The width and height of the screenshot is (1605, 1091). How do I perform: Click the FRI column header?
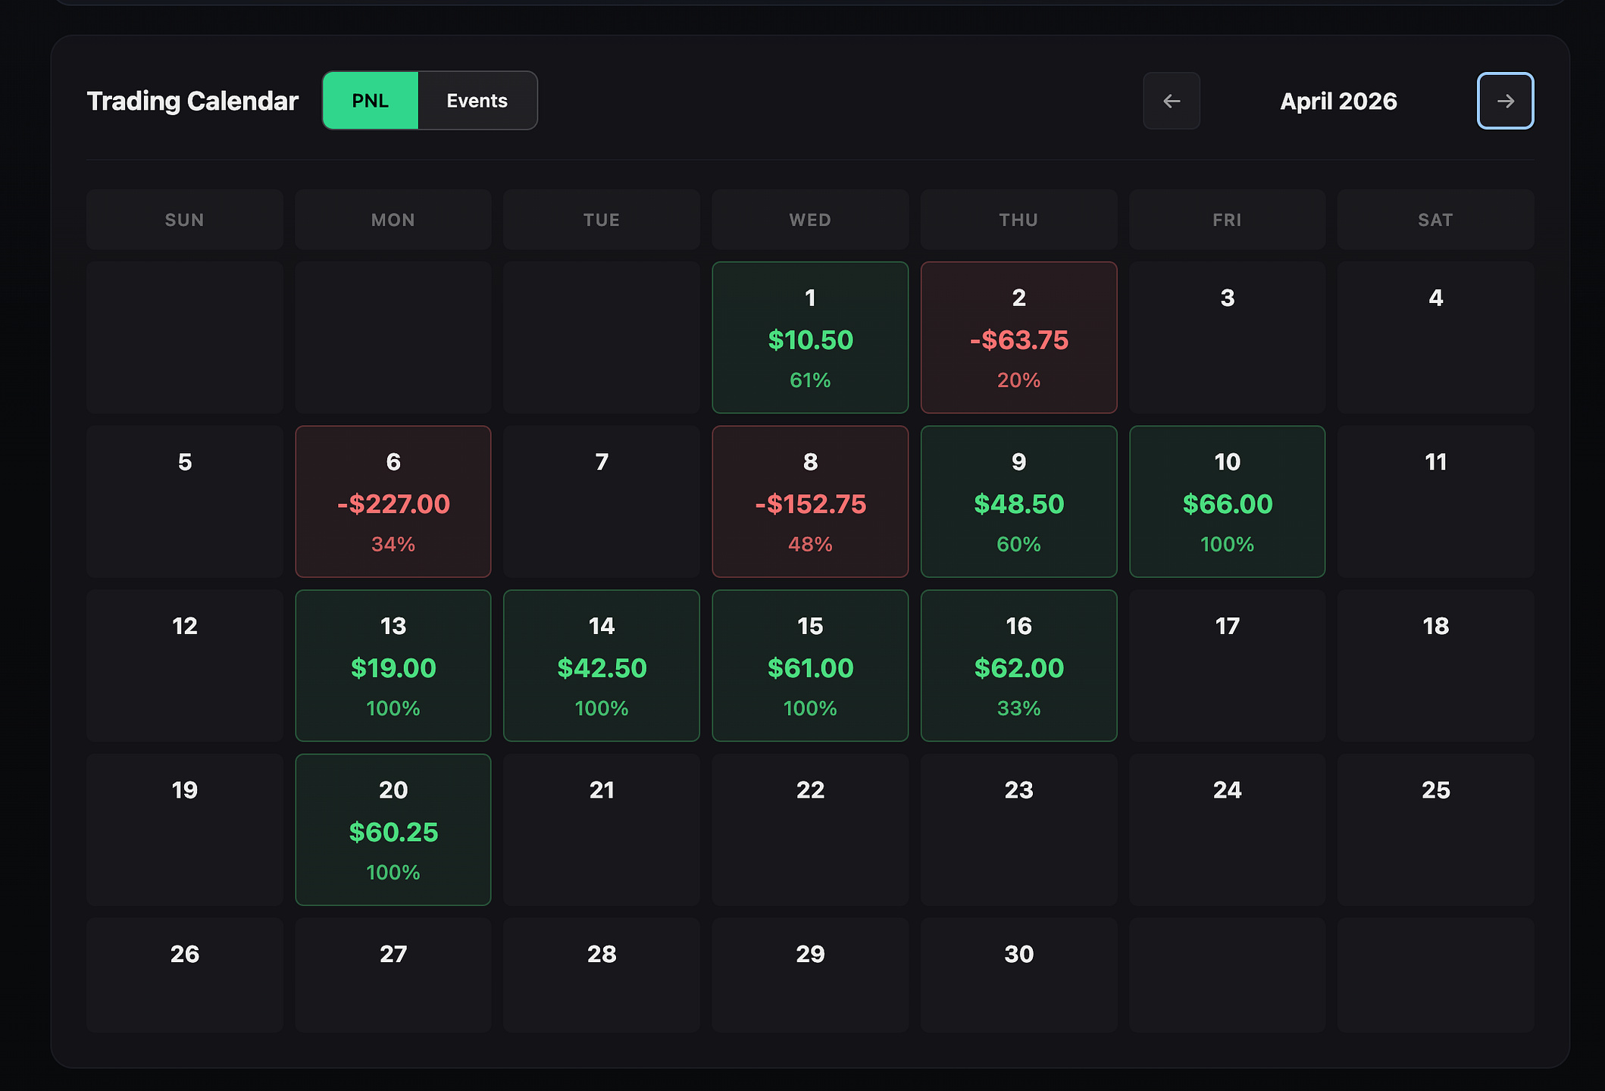pyautogui.click(x=1227, y=220)
